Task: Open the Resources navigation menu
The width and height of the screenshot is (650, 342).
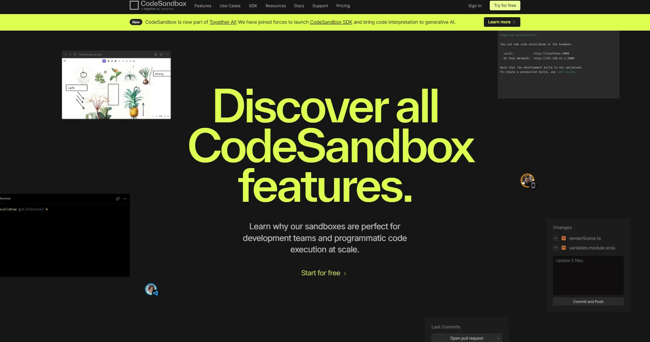Action: (x=275, y=6)
